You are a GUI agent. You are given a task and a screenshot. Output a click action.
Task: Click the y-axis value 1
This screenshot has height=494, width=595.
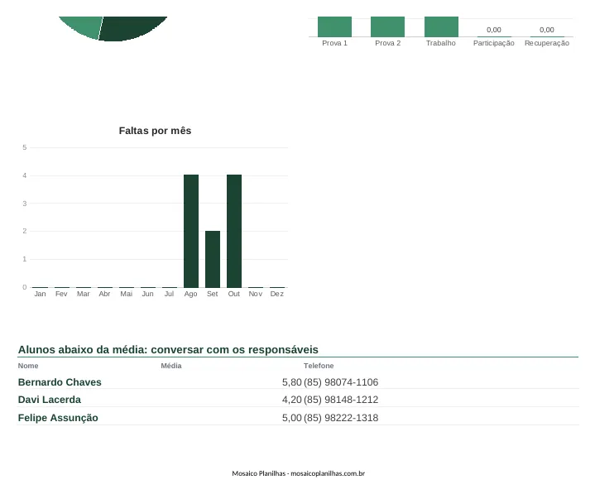coord(25,259)
